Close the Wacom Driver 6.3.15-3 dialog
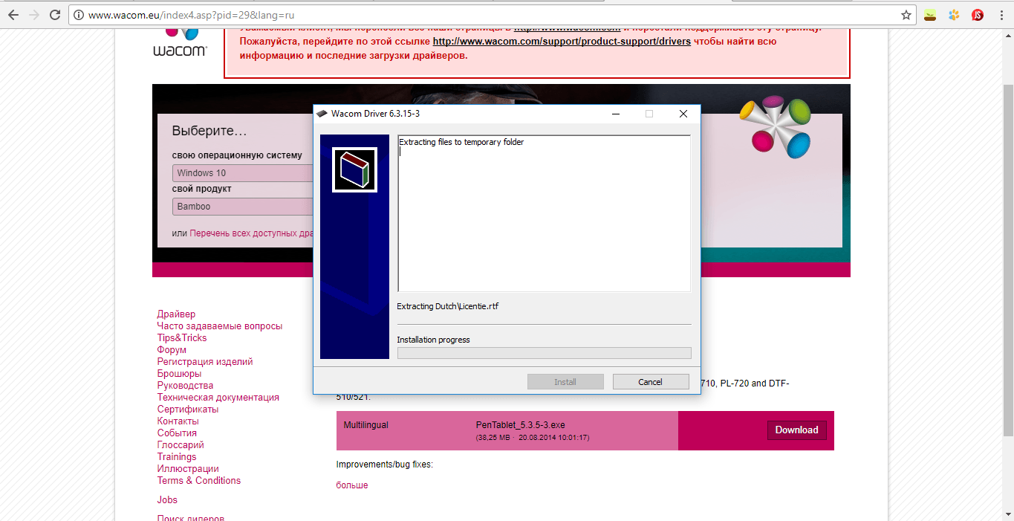This screenshot has height=521, width=1014. click(683, 114)
